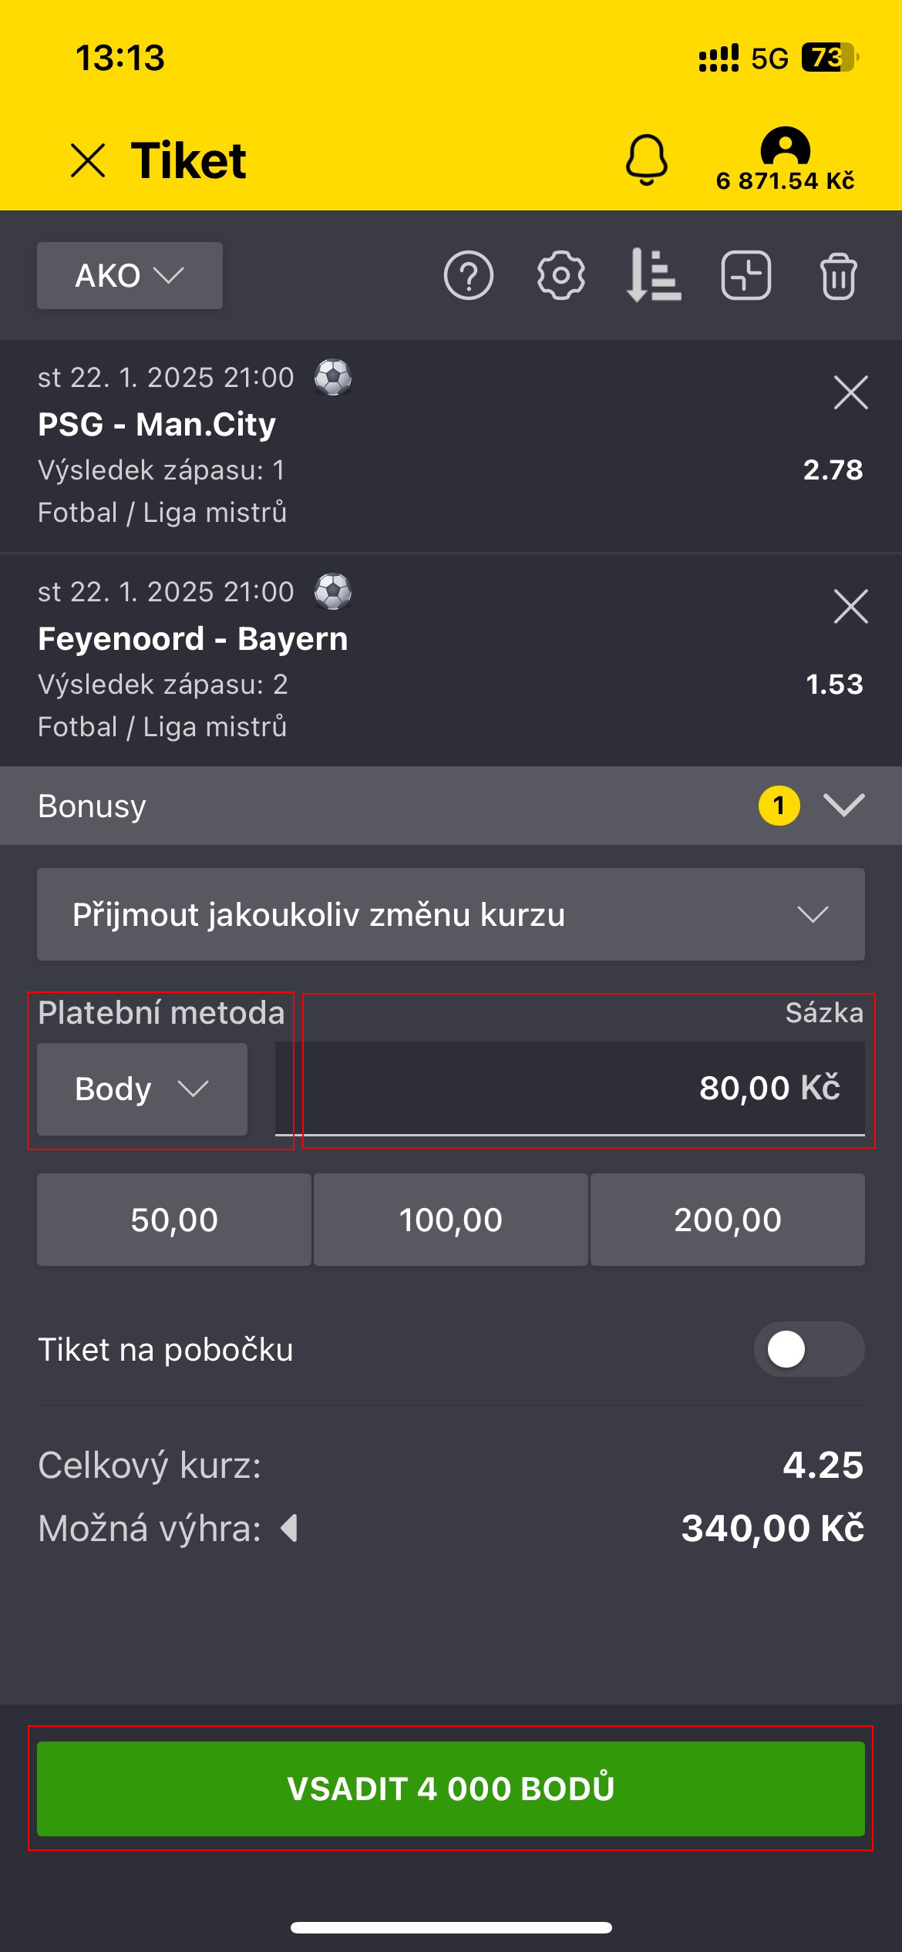Expand the Bonusy section
Image resolution: width=902 pixels, height=1952 pixels.
[x=843, y=806]
